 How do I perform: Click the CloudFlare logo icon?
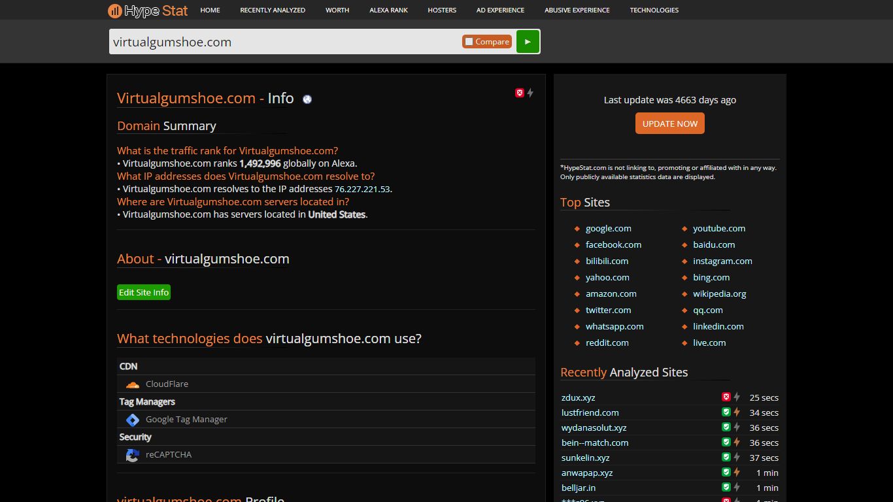click(x=133, y=384)
